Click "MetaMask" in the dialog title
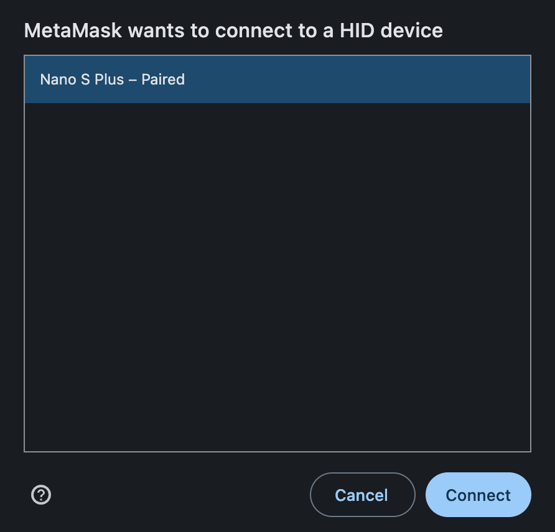 (x=73, y=30)
